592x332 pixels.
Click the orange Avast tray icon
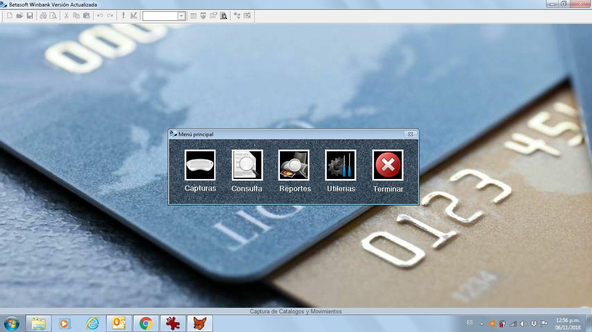coord(492,323)
